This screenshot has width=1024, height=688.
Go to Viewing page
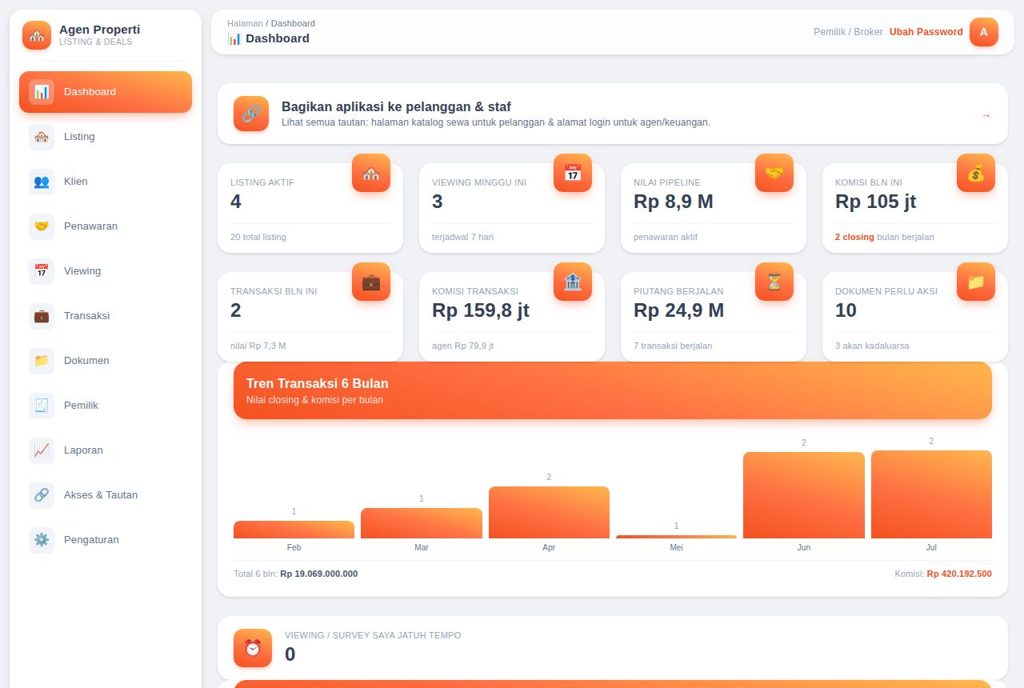106,271
